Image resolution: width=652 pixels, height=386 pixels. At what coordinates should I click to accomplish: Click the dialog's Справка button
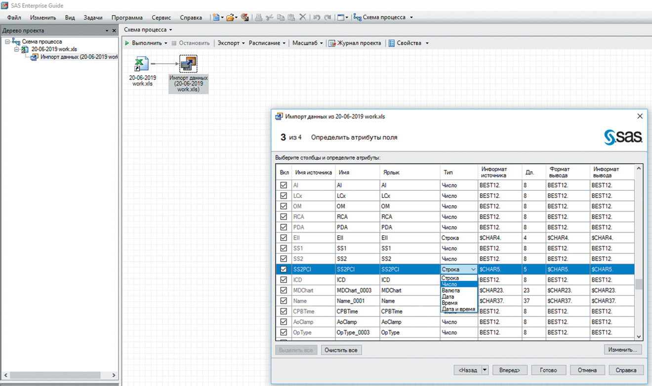click(626, 370)
